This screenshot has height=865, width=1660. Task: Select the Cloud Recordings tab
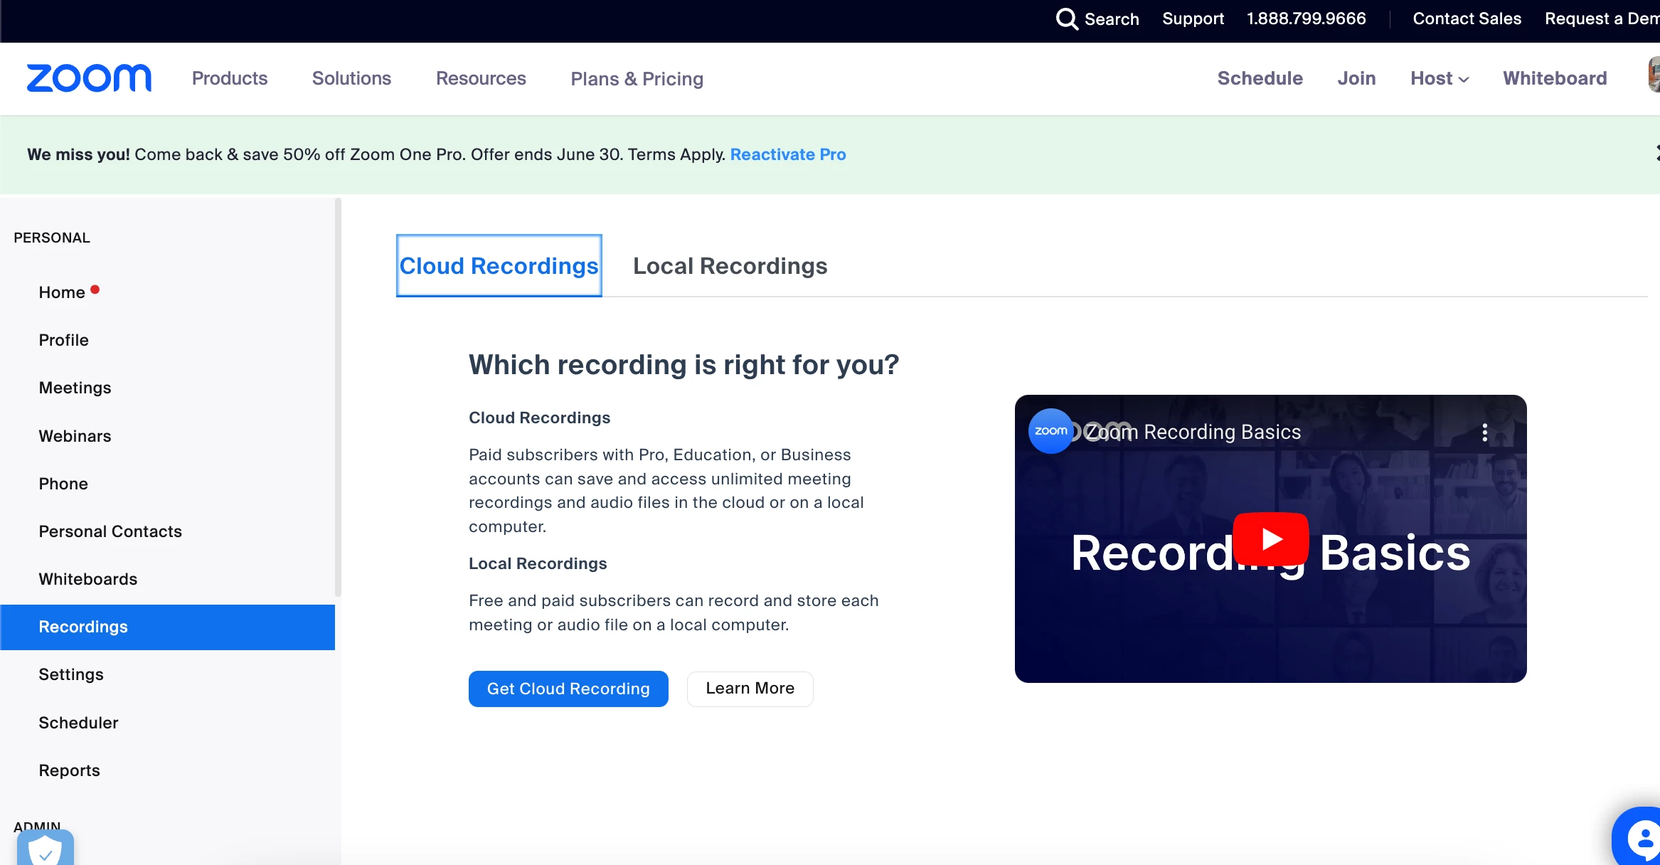499,266
